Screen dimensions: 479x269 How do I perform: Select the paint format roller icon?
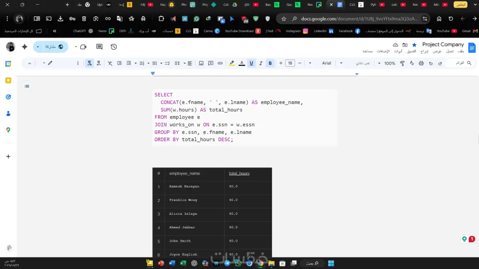pyautogui.click(x=402, y=63)
